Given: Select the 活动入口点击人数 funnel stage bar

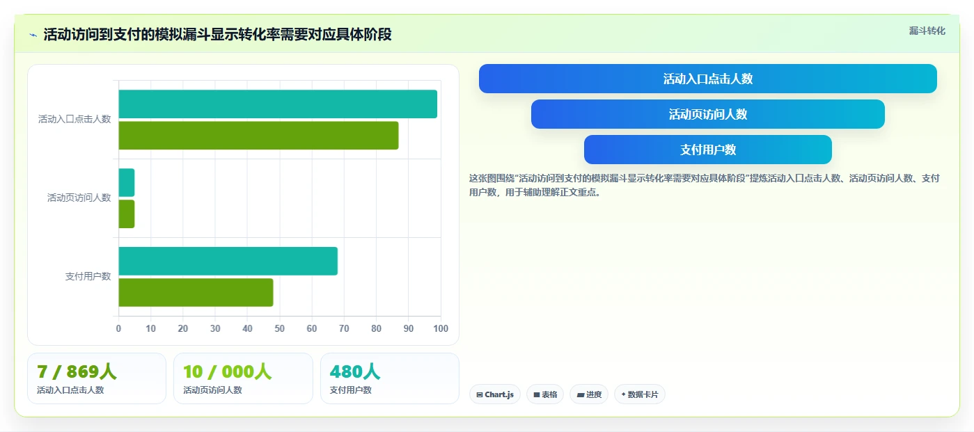Looking at the screenshot, I should [x=707, y=79].
